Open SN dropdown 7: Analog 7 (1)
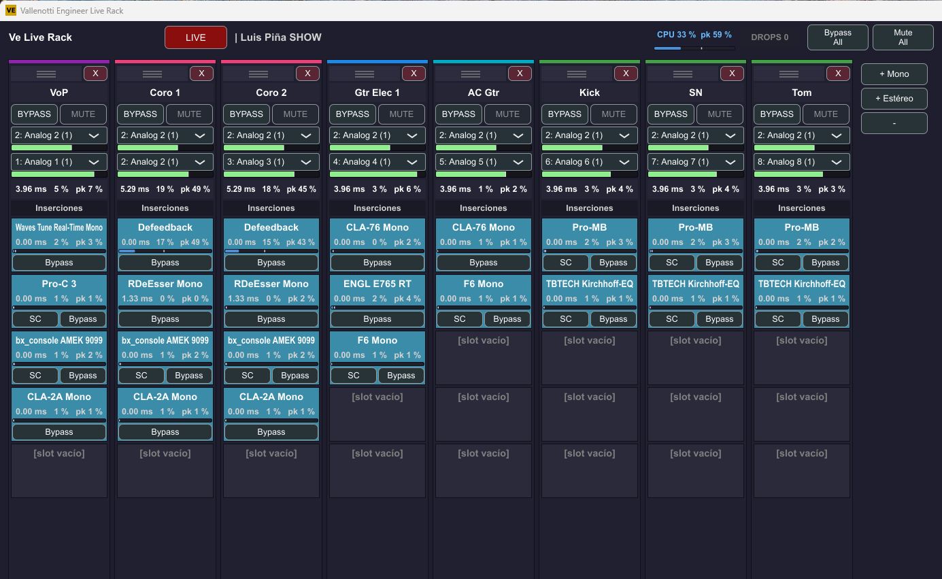 click(695, 162)
